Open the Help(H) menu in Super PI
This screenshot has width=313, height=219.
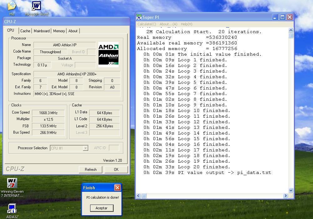coord(187,24)
